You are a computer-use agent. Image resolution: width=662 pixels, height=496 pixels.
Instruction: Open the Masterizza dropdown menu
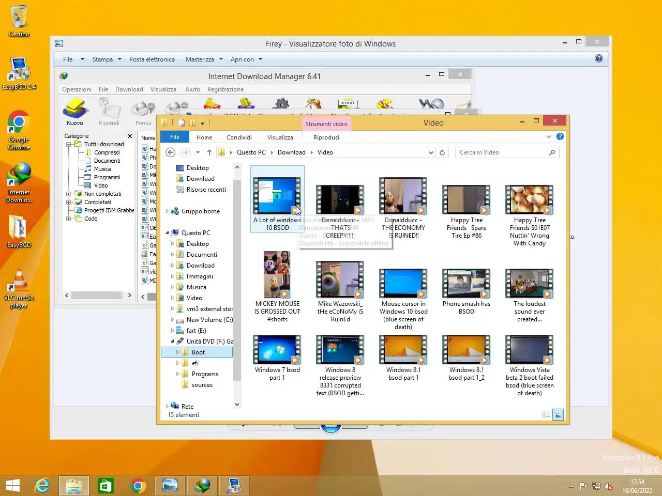(x=204, y=59)
